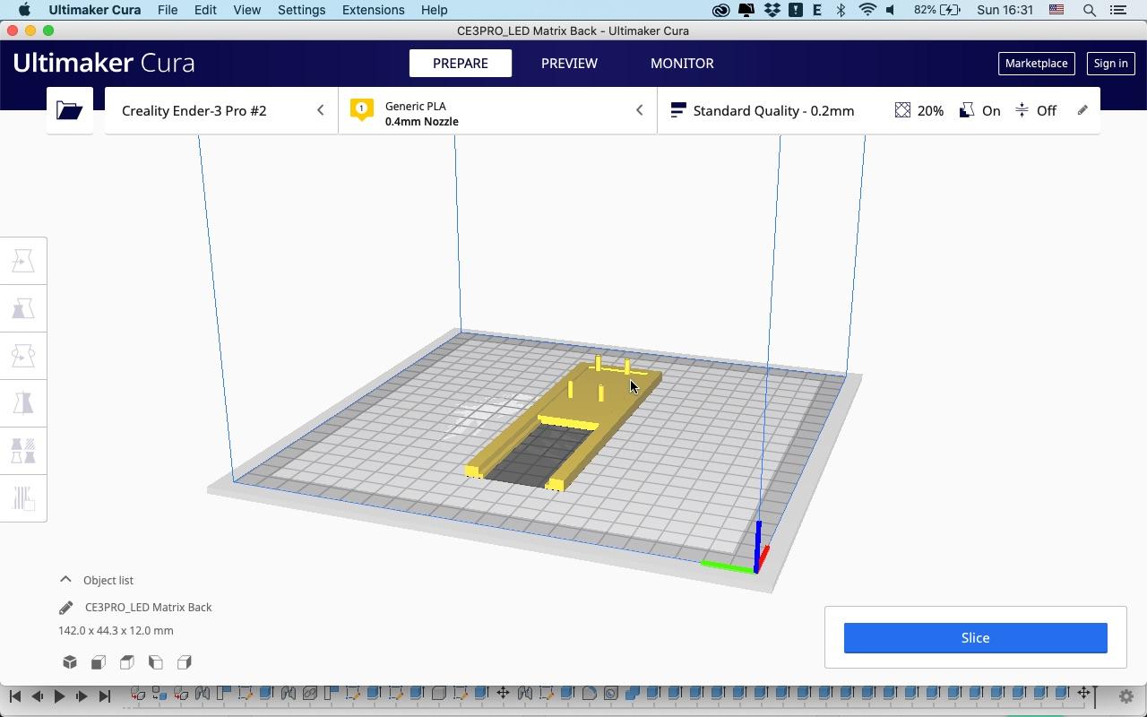This screenshot has width=1147, height=717.
Task: Select the Mirror tool in left toolbar
Action: point(23,403)
